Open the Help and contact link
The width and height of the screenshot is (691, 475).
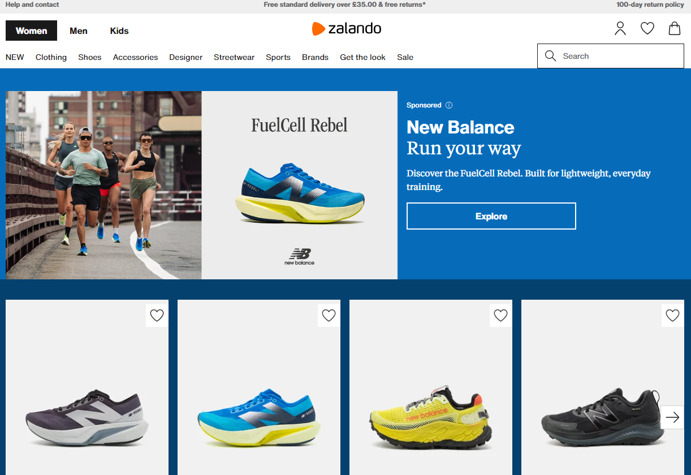tap(32, 5)
